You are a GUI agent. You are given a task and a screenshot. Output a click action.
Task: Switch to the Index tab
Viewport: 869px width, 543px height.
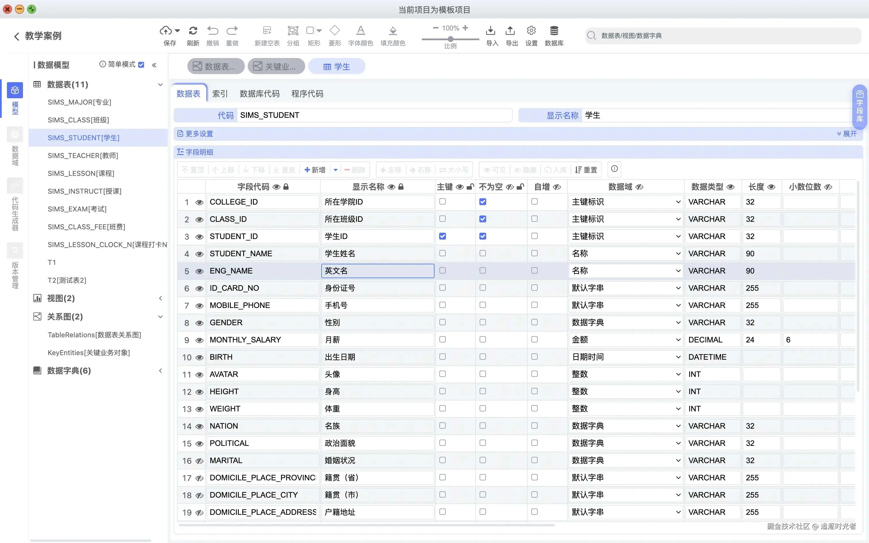pos(220,94)
